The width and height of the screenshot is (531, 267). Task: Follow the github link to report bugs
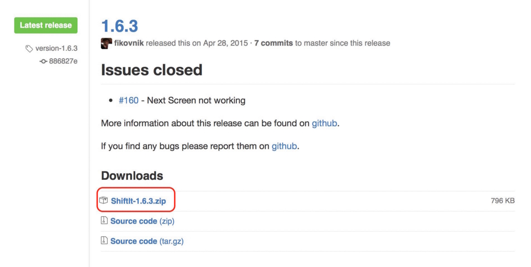[285, 147]
